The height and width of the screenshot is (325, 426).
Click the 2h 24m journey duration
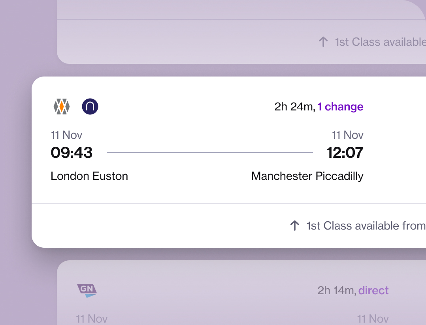click(x=294, y=106)
